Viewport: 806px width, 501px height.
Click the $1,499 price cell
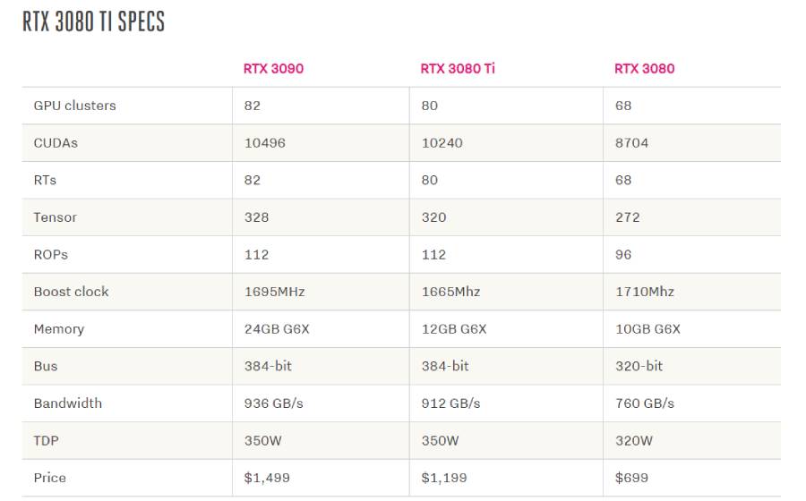point(267,478)
